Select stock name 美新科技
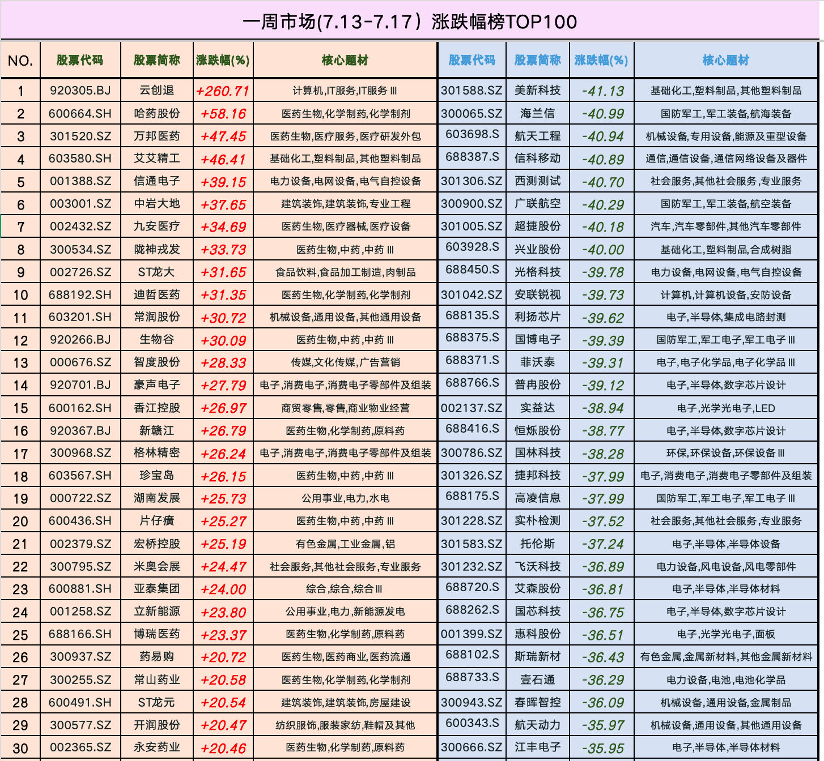The height and width of the screenshot is (761, 824). [x=538, y=91]
